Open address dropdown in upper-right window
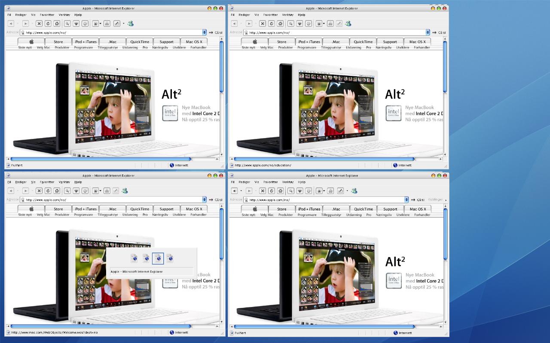550x343 pixels. [428, 32]
